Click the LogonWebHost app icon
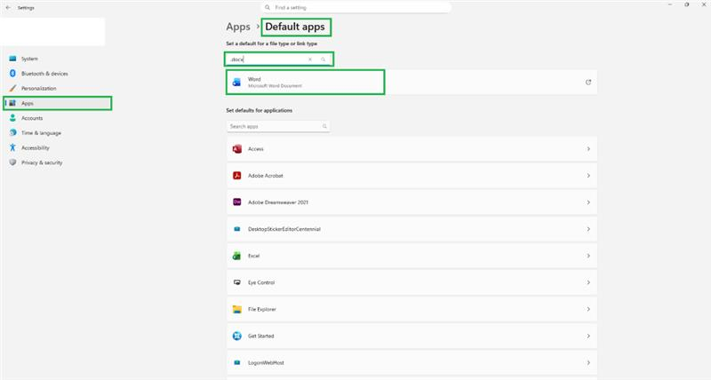This screenshot has height=380, width=711. [236, 363]
